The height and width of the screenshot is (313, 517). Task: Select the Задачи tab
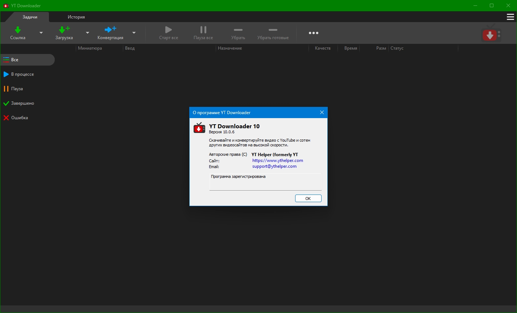coord(30,17)
